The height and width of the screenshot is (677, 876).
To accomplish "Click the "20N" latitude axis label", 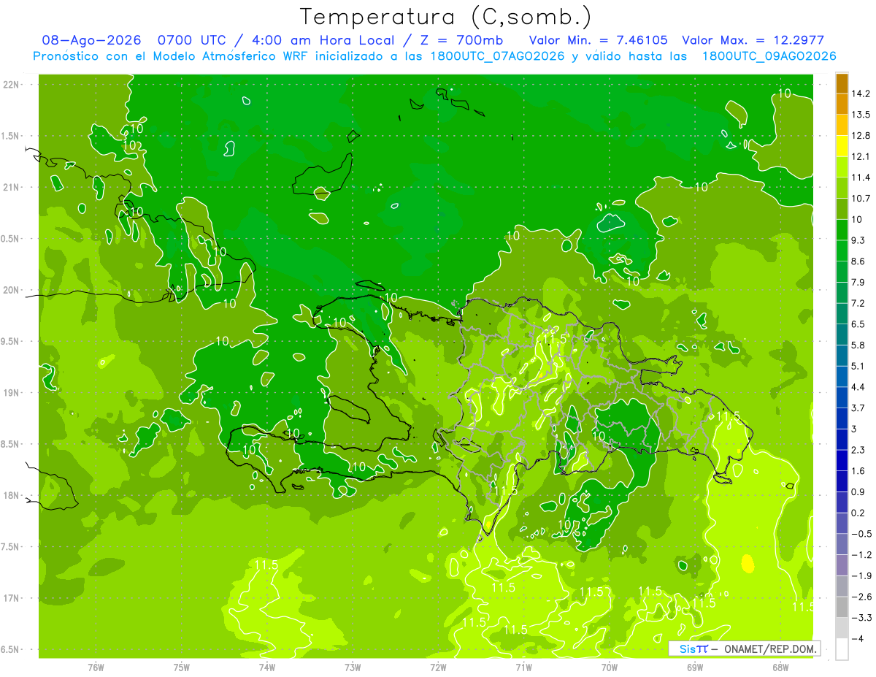I will coord(12,290).
